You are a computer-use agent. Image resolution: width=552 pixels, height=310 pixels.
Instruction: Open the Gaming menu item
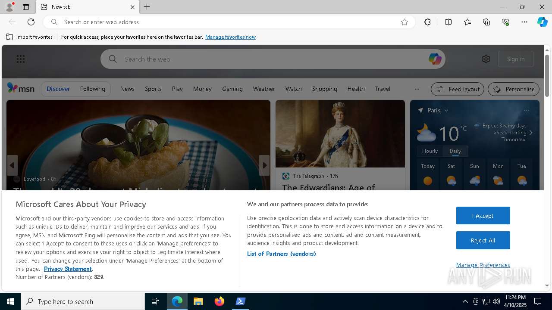232,89
